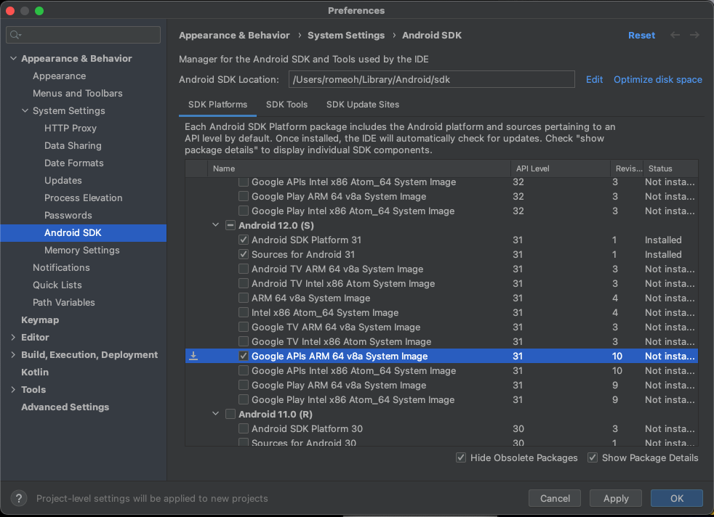Image resolution: width=714 pixels, height=517 pixels.
Task: Go forward with the right arrow icon
Action: pyautogui.click(x=694, y=35)
